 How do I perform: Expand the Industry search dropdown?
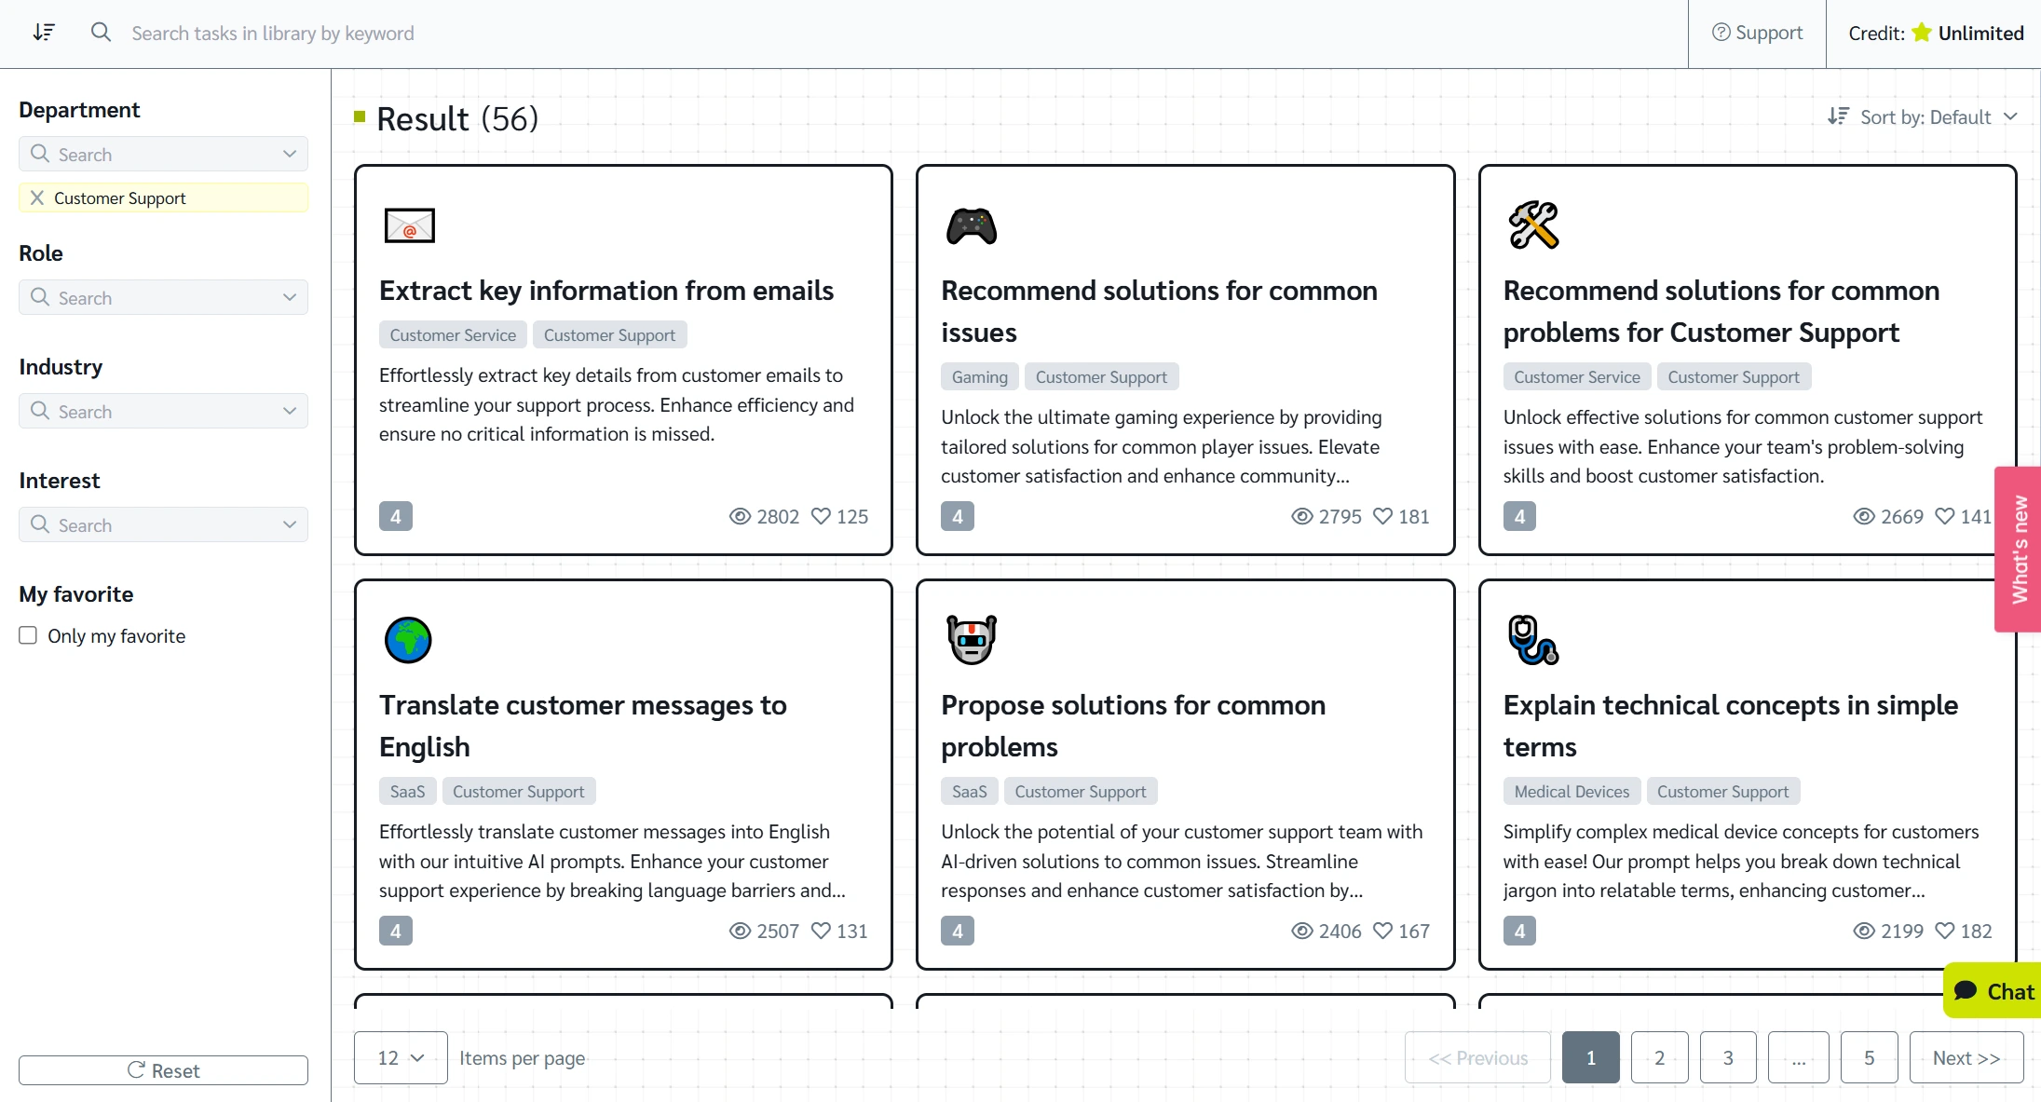click(291, 411)
